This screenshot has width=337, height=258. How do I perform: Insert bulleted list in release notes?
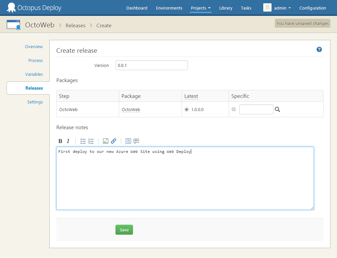pyautogui.click(x=83, y=141)
